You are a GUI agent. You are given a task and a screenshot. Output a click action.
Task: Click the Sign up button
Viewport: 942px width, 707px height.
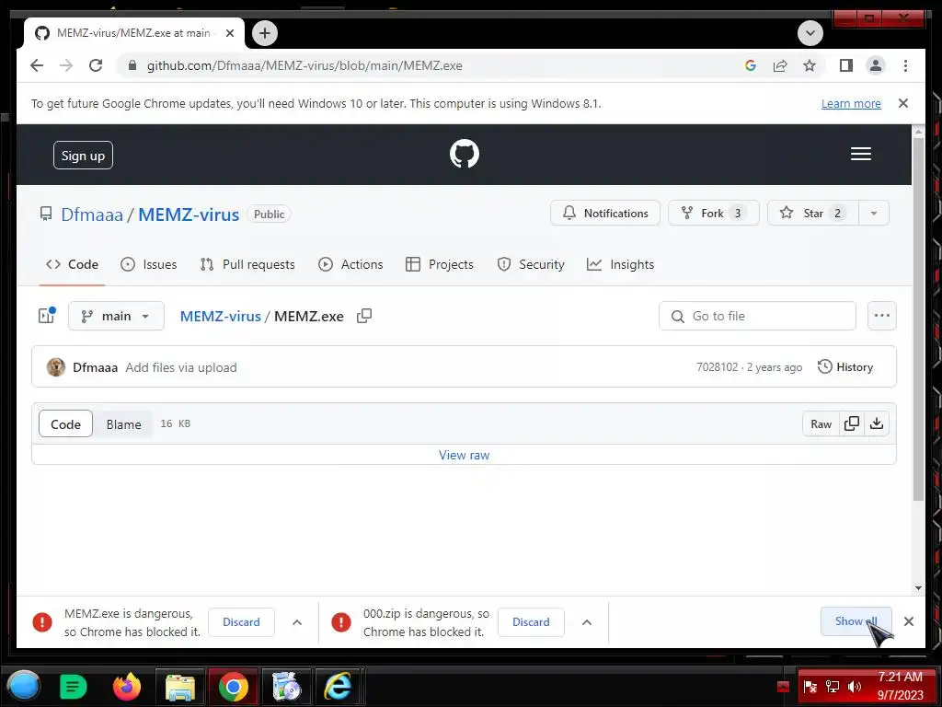pos(83,155)
